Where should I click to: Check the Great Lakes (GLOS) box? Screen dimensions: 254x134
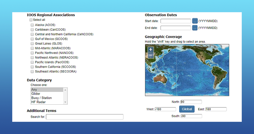pos(32,44)
